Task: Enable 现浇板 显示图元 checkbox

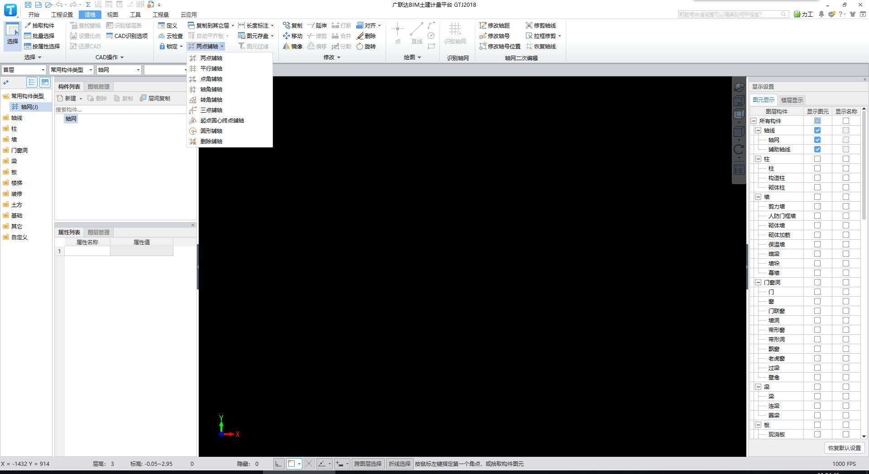Action: pos(817,434)
